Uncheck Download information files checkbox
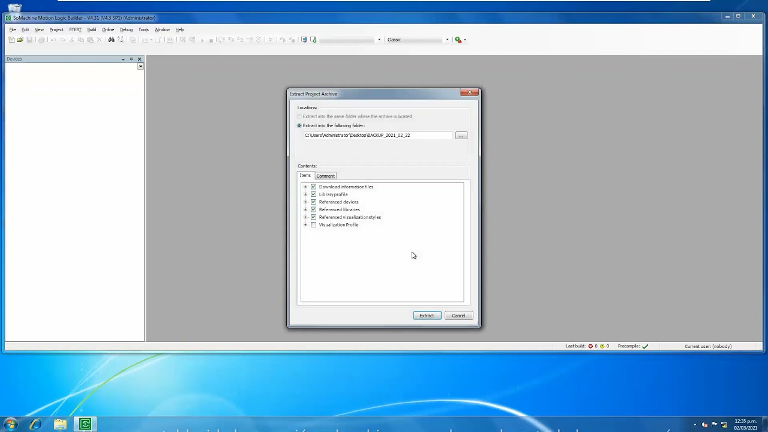768x432 pixels. click(313, 187)
